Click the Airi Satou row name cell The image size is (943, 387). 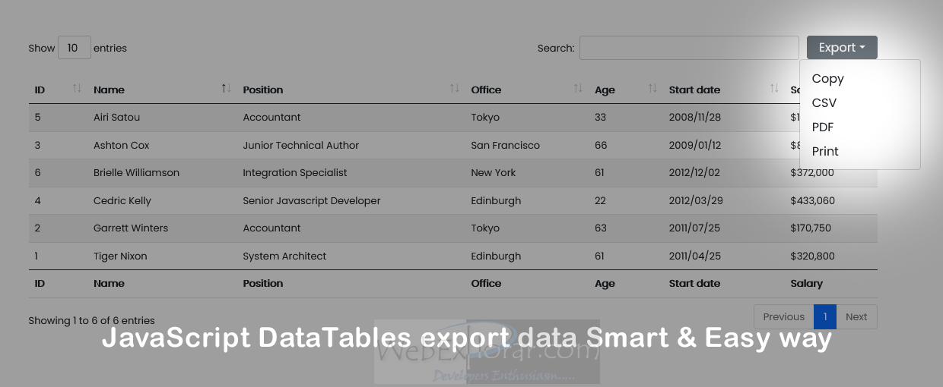coord(117,118)
